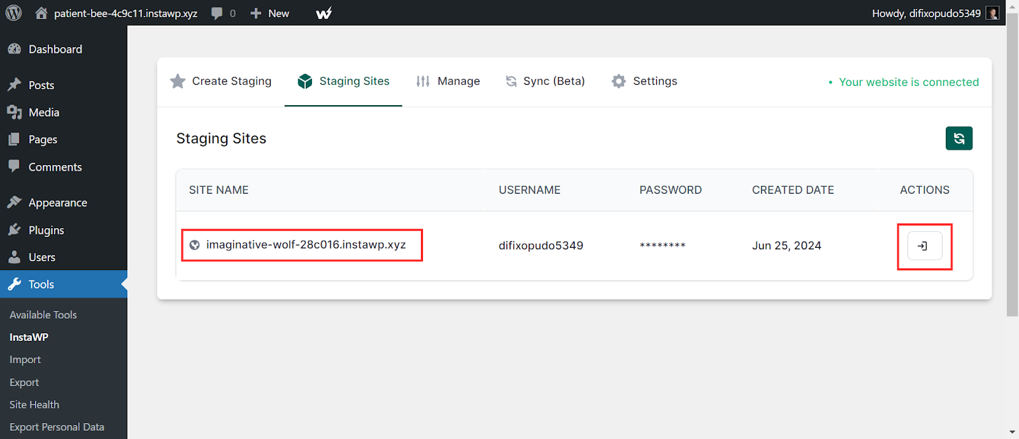
Task: Open the Create Staging tab
Action: coord(221,81)
